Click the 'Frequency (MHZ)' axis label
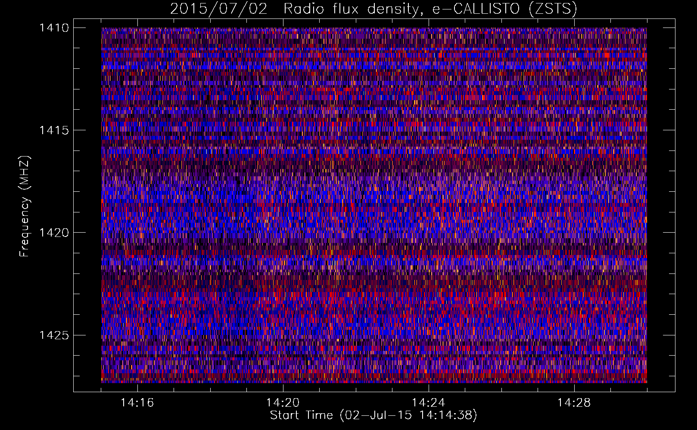Viewport: 697px width, 430px height. click(25, 206)
